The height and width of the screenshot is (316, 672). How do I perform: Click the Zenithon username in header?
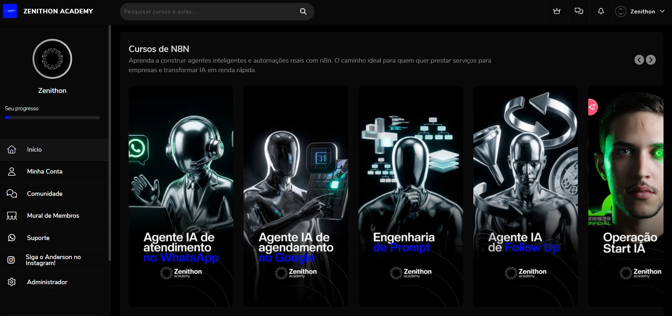pos(643,11)
